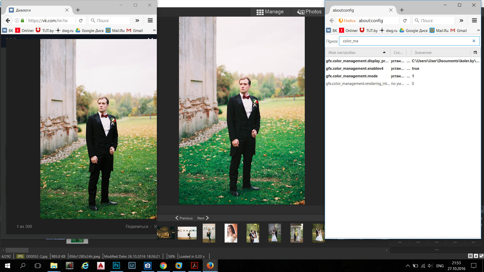The height and width of the screenshot is (272, 484).
Task: Expand overflow toolbar chevron in VK window
Action: click(137, 21)
